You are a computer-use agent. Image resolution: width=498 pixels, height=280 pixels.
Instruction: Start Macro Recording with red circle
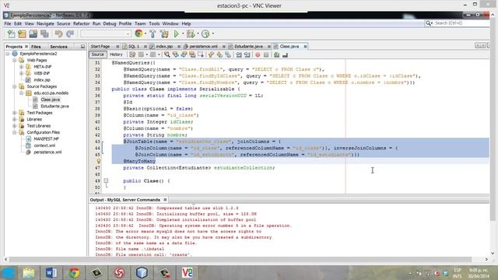pyautogui.click(x=258, y=55)
